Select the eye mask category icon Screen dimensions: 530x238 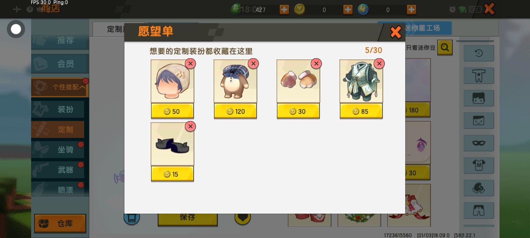pyautogui.click(x=479, y=143)
